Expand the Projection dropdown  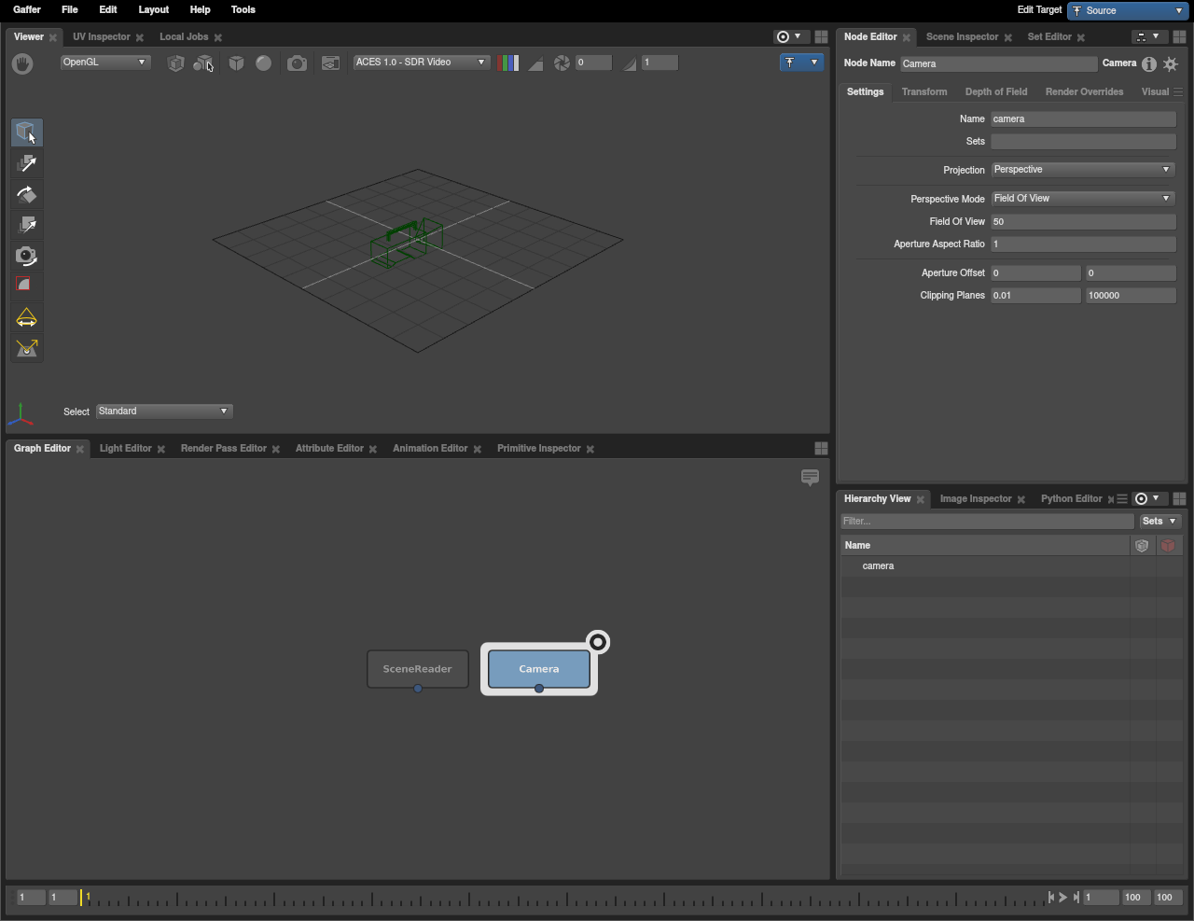1082,170
